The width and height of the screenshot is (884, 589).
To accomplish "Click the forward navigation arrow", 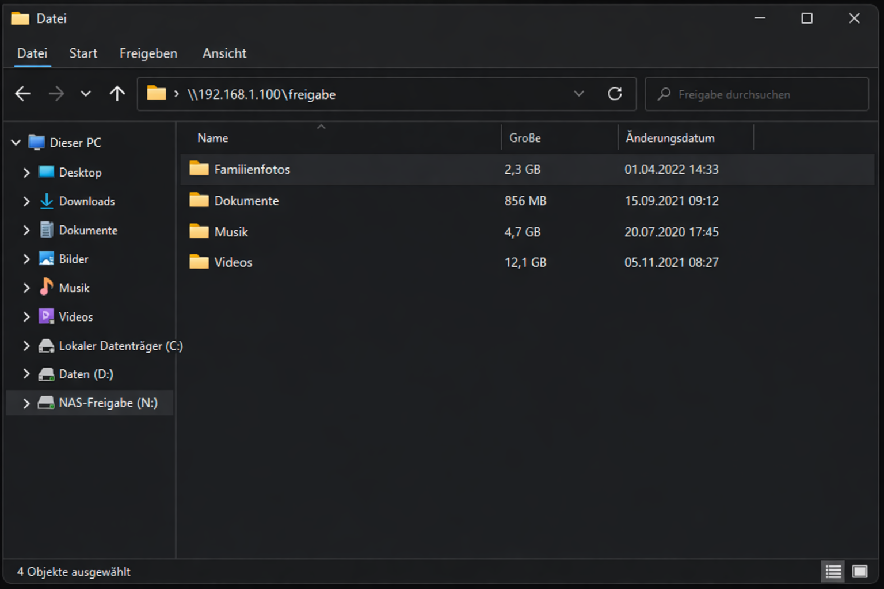I will (x=56, y=93).
